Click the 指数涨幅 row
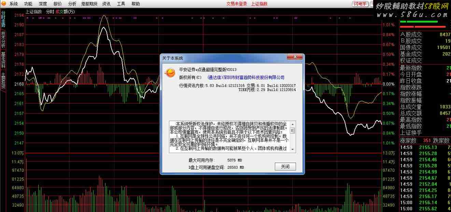 pyautogui.click(x=425, y=94)
